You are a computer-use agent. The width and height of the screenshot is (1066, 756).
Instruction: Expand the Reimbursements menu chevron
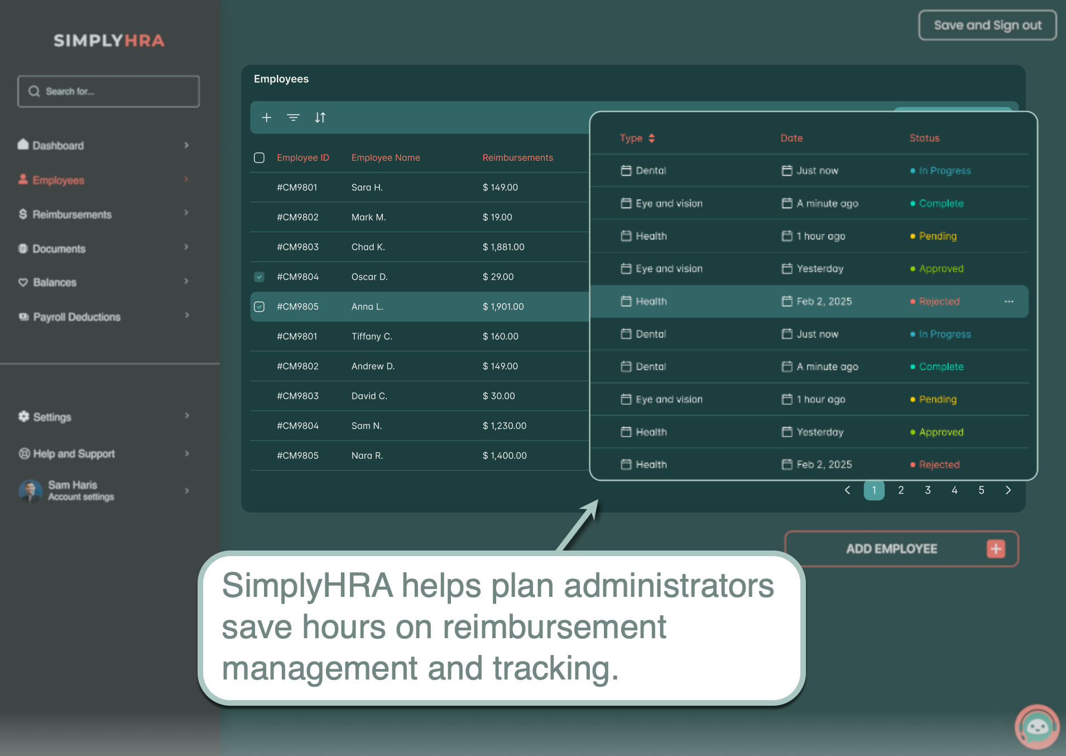tap(186, 213)
